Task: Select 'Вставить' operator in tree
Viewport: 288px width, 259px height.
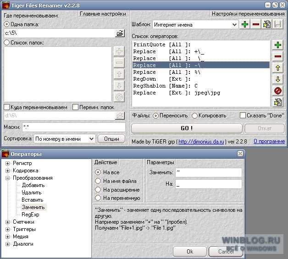Action: click(x=32, y=200)
